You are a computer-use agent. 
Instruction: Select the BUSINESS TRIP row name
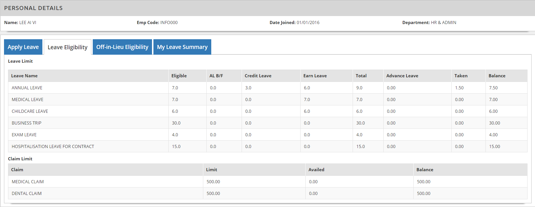[x=27, y=123]
